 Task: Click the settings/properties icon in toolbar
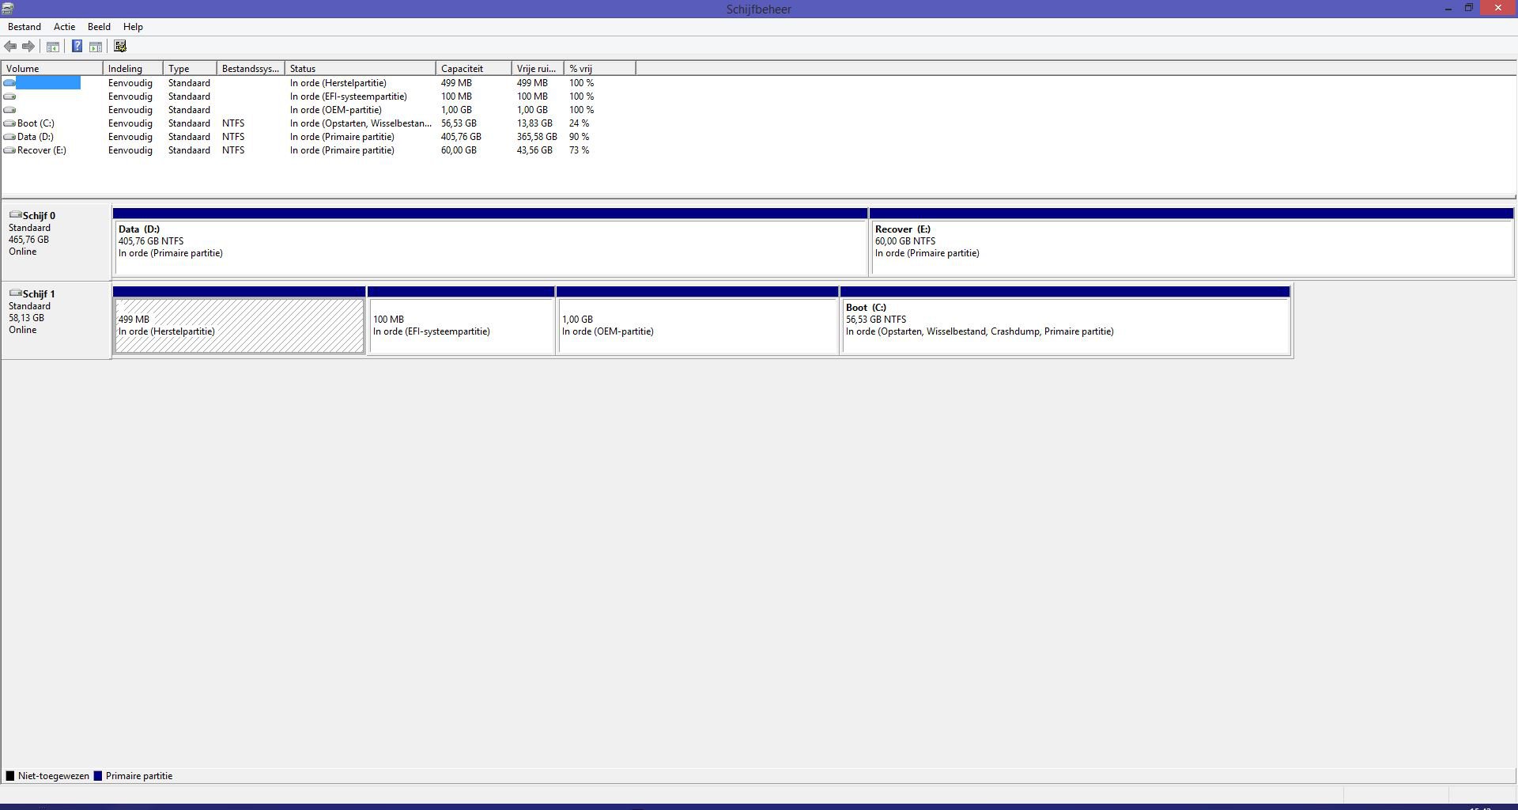click(120, 47)
